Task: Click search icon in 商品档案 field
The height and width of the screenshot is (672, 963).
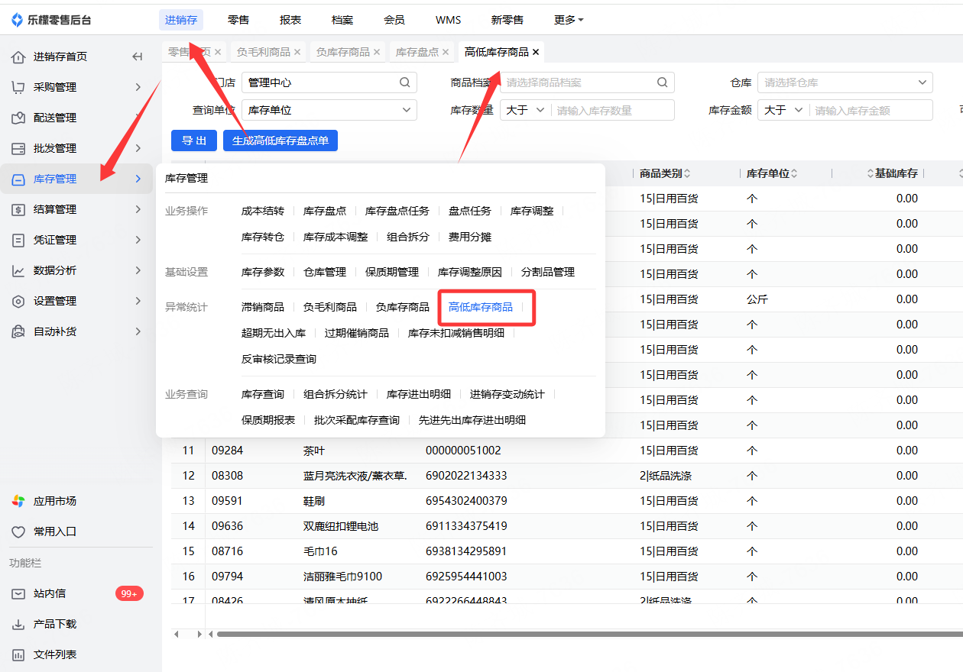Action: point(663,82)
